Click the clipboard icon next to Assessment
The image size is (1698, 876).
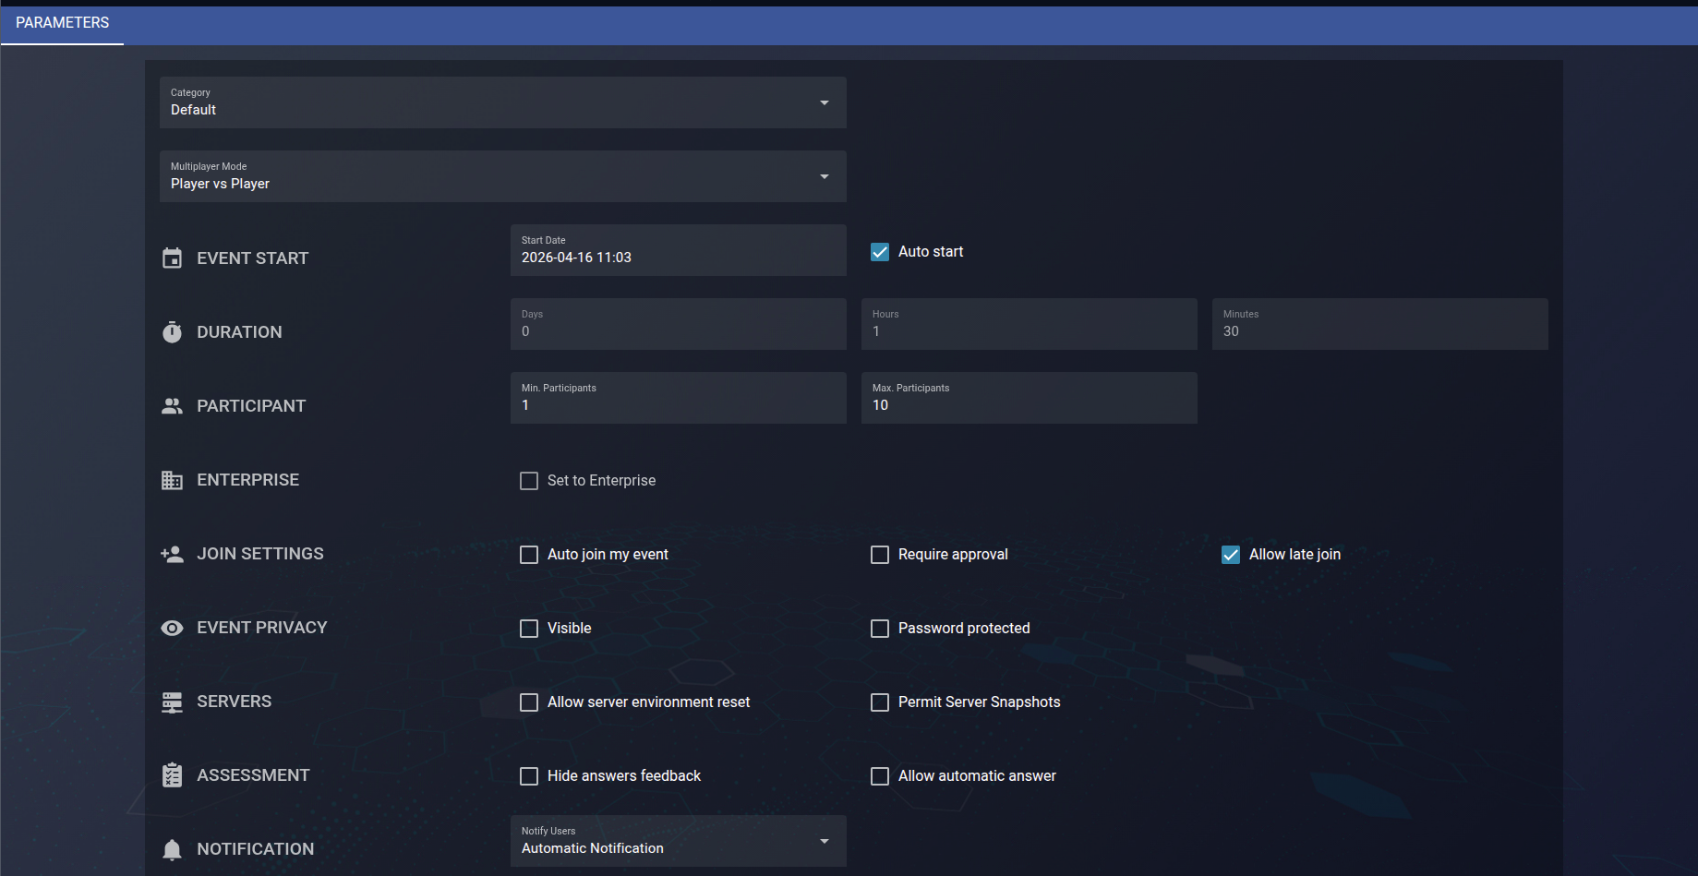click(172, 775)
